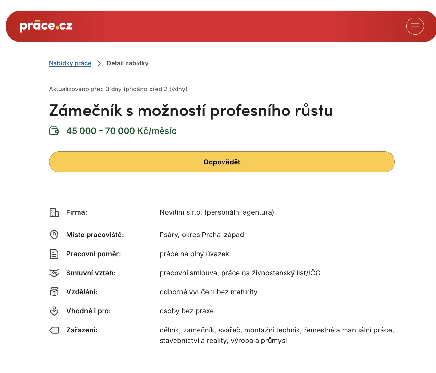Click the 45 000 – 70 000 Kč/měsíc salary text
436x373 pixels.
click(121, 131)
